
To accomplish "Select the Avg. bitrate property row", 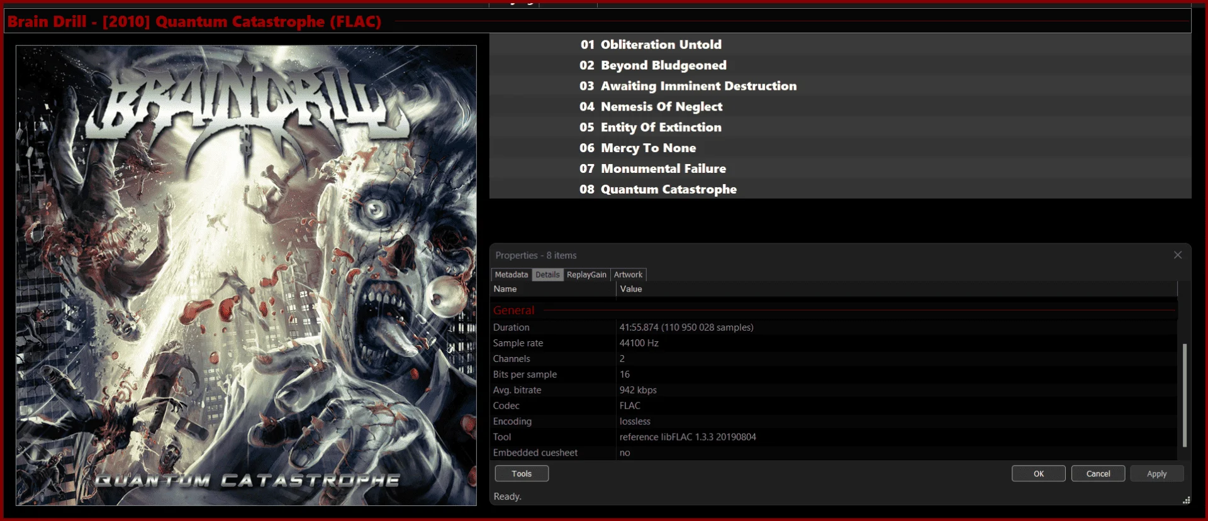I will coord(834,390).
